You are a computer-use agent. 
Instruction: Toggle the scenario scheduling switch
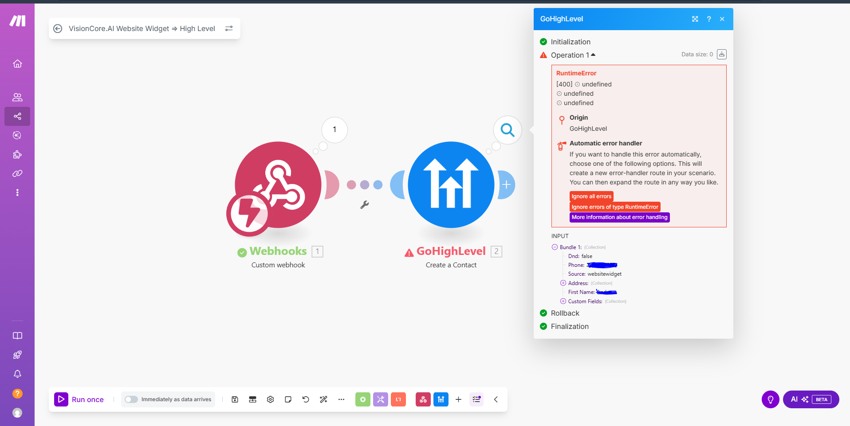(131, 399)
